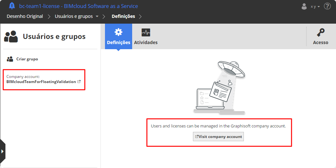Expand the side panel arrow handle

coord(3,151)
